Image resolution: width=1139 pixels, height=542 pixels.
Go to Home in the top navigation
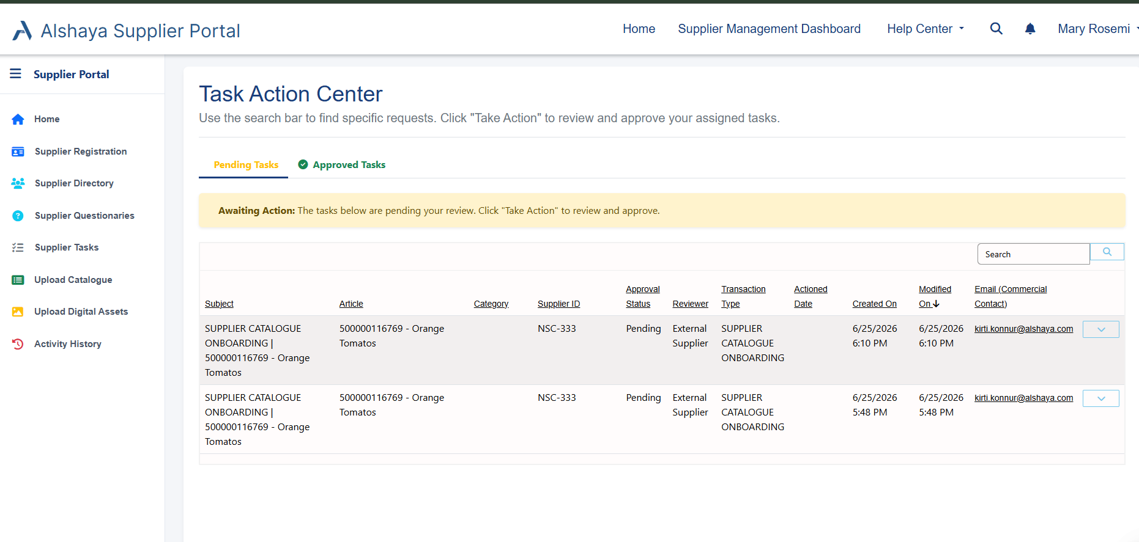coord(639,29)
